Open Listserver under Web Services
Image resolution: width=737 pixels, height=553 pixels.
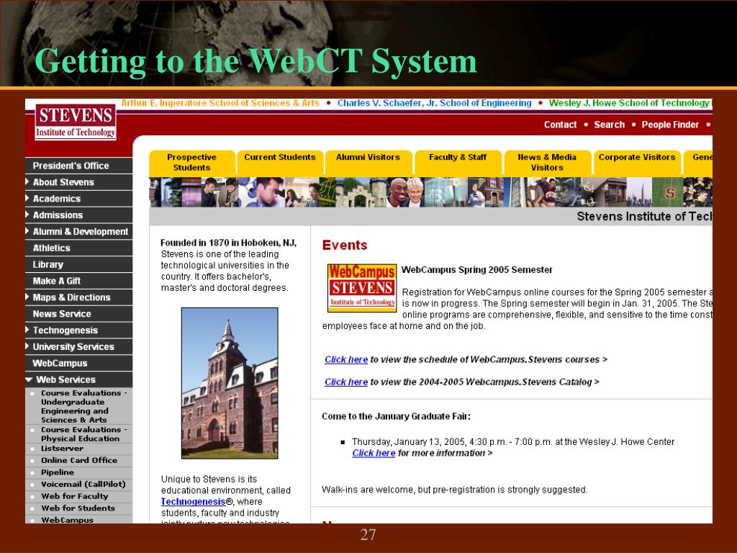click(62, 448)
